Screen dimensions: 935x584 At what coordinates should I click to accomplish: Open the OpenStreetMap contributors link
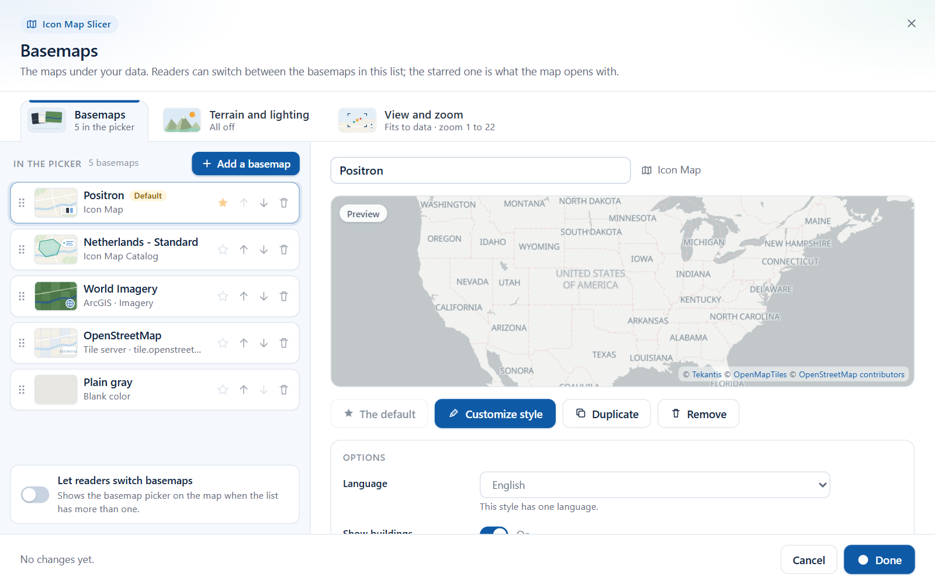pyautogui.click(x=851, y=374)
